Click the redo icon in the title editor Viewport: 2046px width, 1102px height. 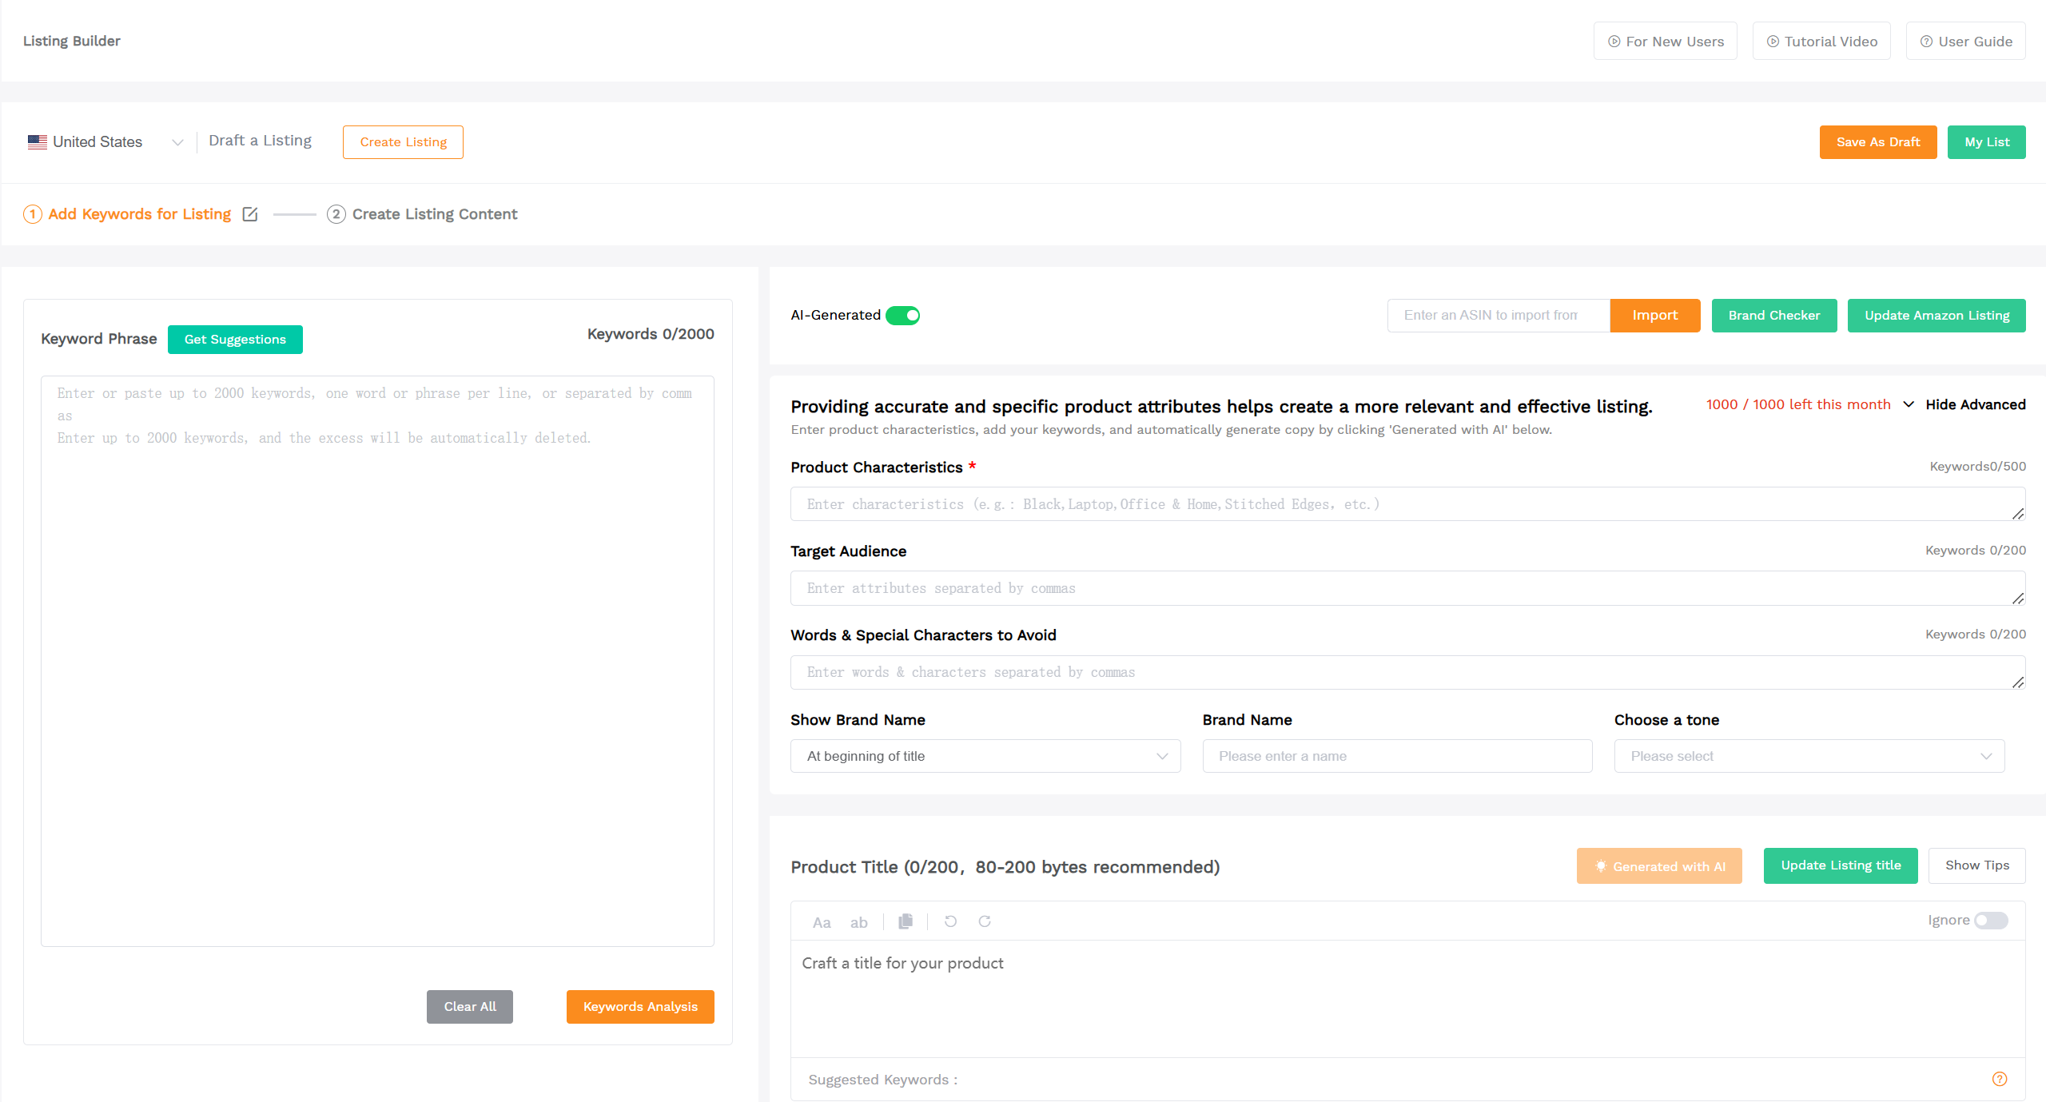point(984,921)
